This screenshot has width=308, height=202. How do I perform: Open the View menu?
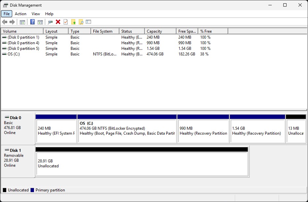tap(36, 14)
